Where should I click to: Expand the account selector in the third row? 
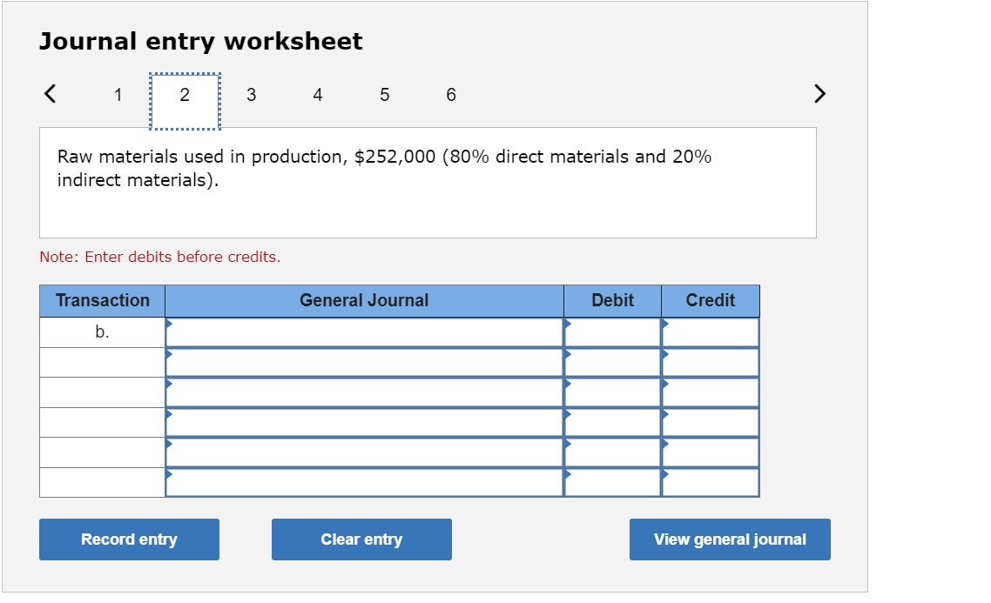(364, 391)
